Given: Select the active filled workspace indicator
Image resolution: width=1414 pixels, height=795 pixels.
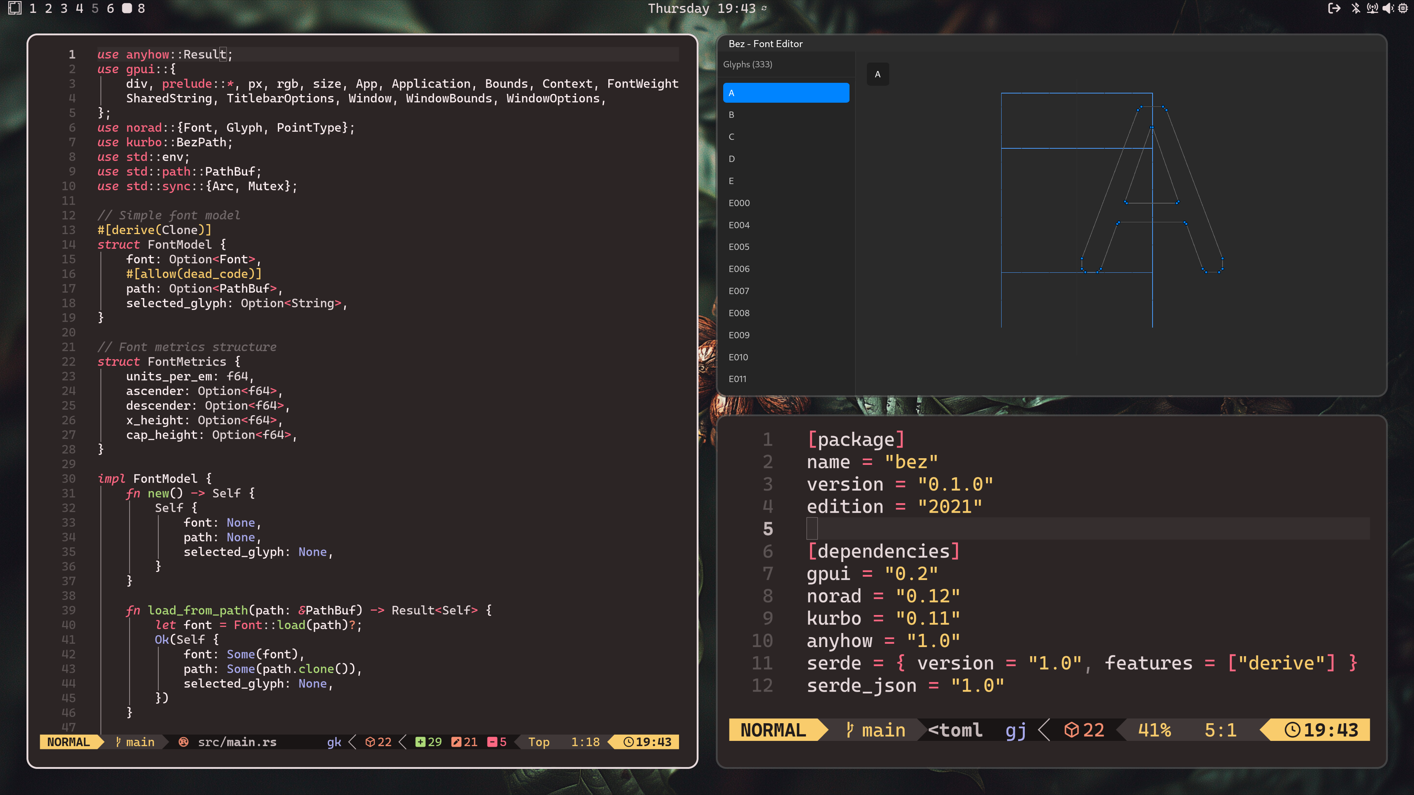Looking at the screenshot, I should click(x=126, y=8).
